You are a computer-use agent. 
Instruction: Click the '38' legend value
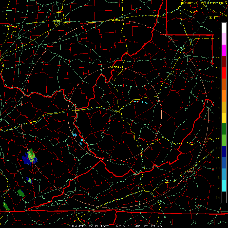[218, 98]
